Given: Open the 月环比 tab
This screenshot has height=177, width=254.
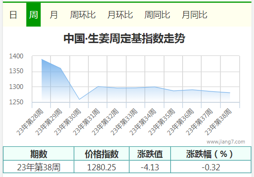Looking at the screenshot, I should [x=120, y=15].
